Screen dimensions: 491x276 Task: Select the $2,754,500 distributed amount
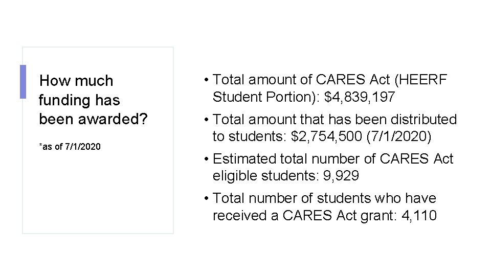coord(333,137)
